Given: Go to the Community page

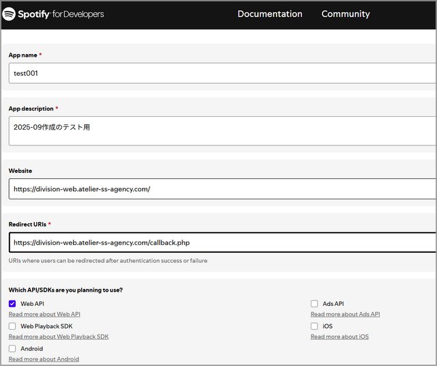Looking at the screenshot, I should pyautogui.click(x=346, y=14).
